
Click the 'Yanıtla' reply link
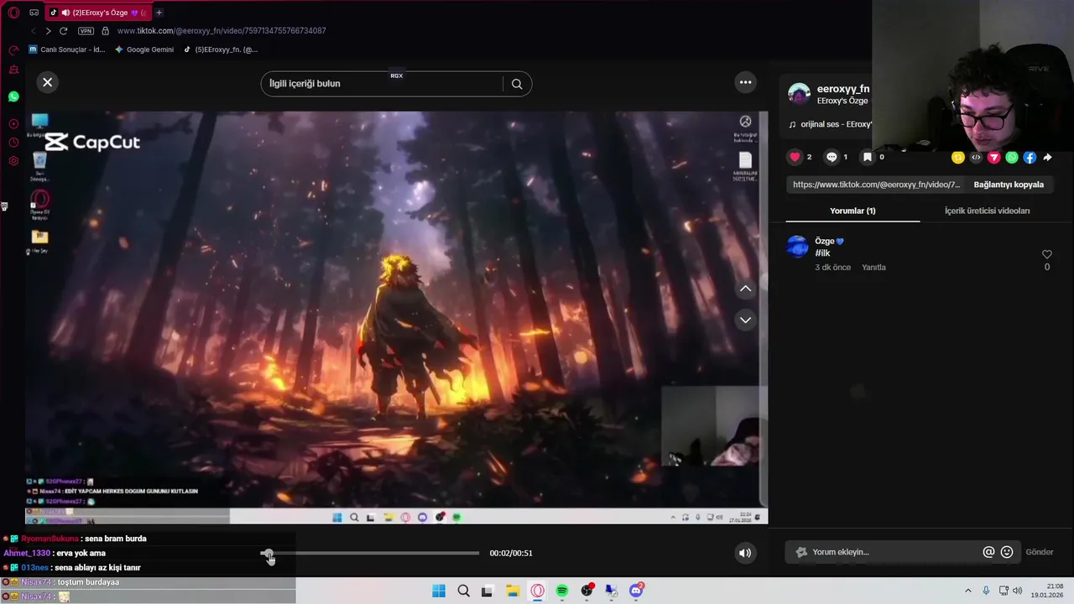873,268
